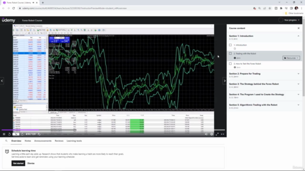The image size is (305, 171).
Task: Go forward in browser history
Action: [9, 9]
